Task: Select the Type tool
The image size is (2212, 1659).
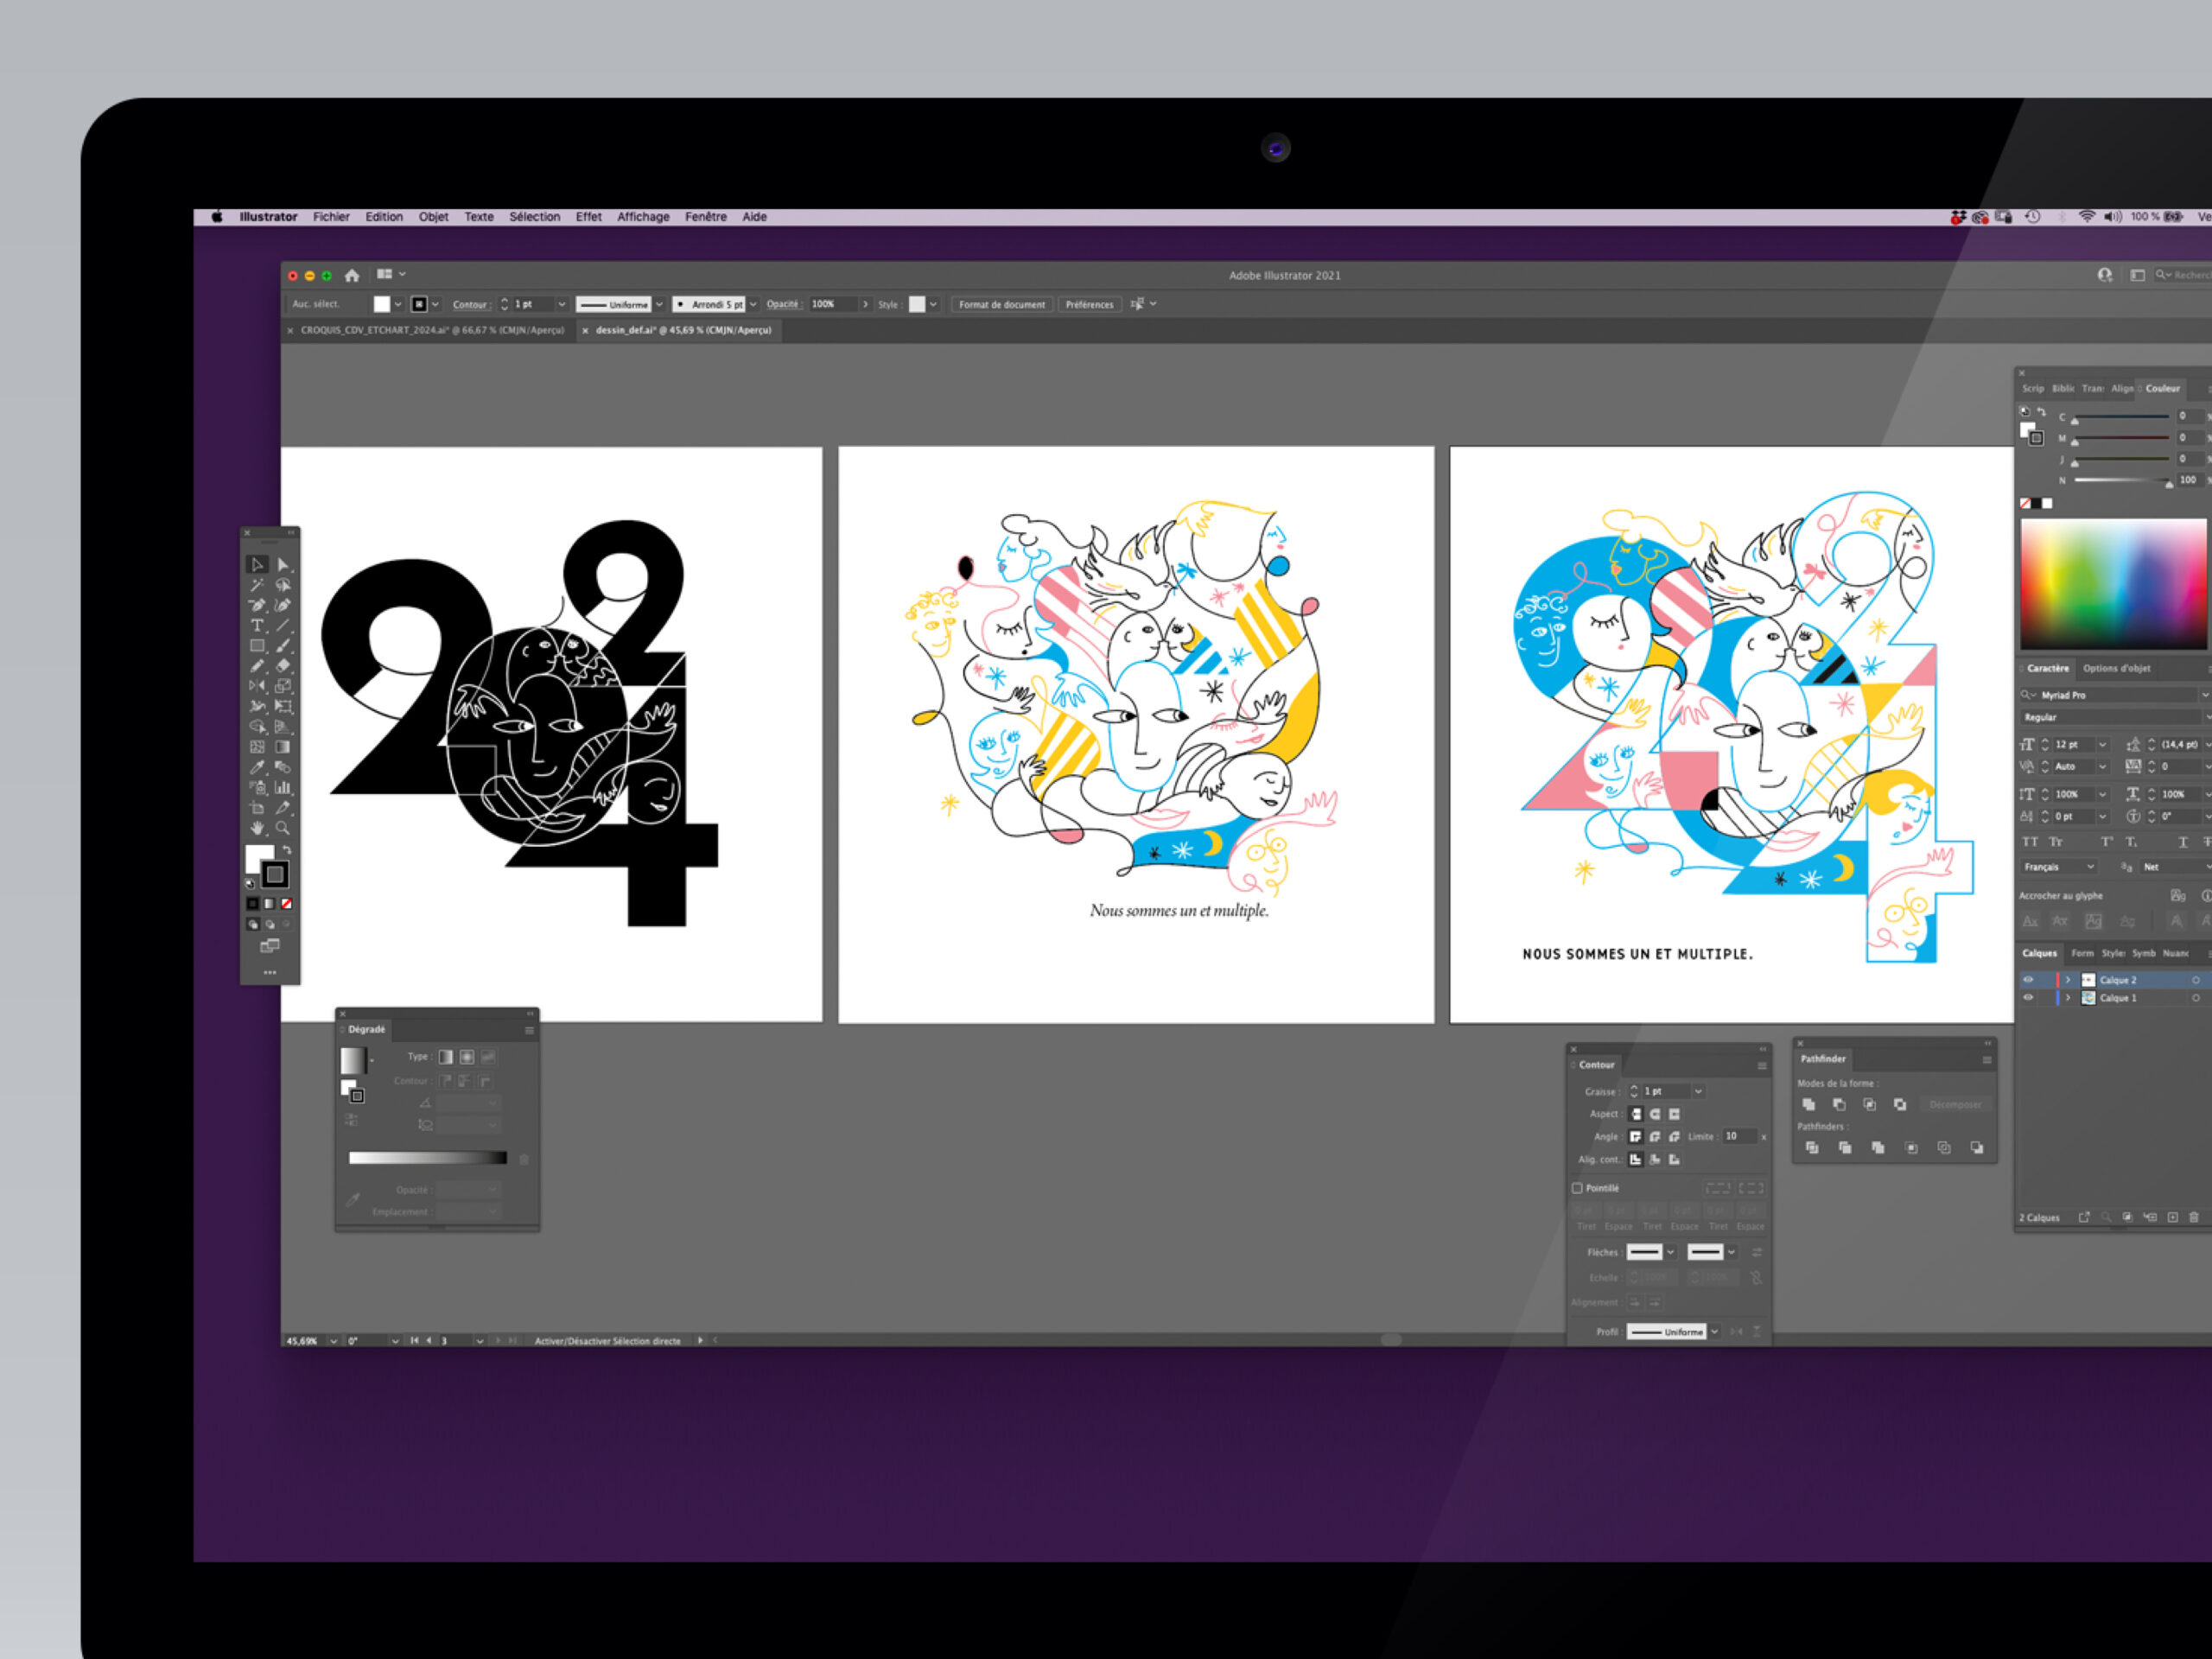Action: click(x=257, y=626)
